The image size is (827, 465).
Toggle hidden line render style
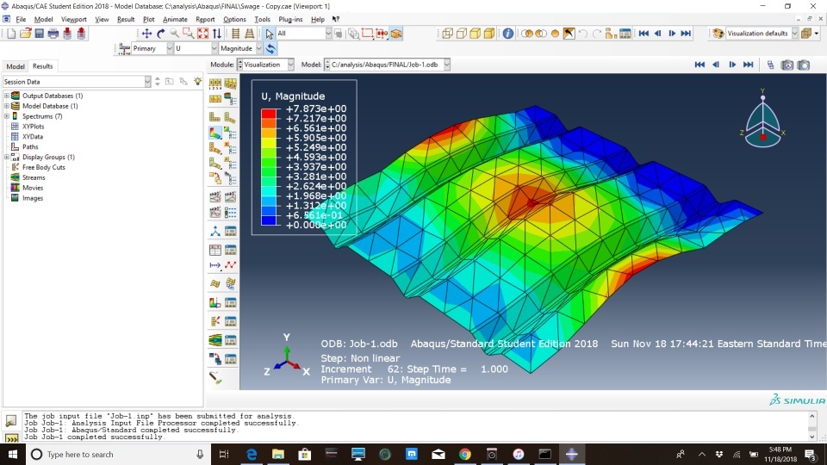(462, 34)
